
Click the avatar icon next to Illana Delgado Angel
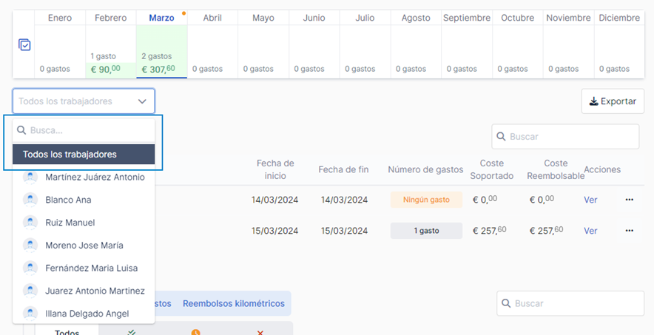30,314
